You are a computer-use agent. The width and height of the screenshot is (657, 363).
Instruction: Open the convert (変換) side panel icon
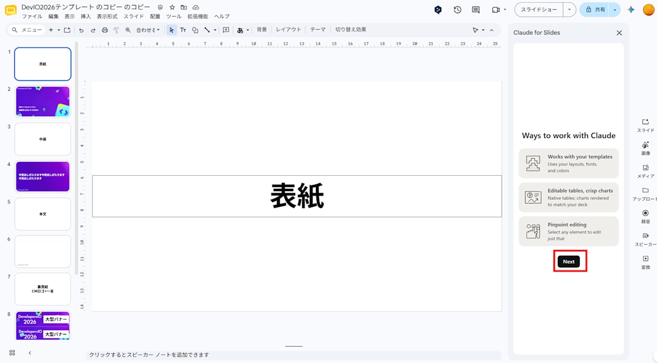646,262
